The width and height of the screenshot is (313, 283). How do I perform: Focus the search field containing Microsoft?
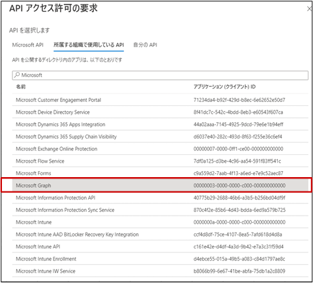coord(160,75)
